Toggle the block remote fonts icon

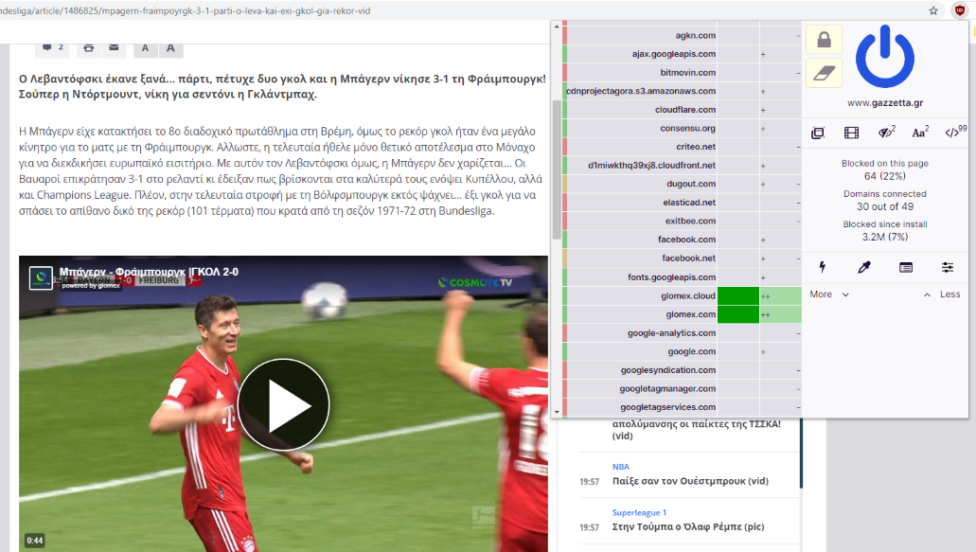click(x=919, y=133)
